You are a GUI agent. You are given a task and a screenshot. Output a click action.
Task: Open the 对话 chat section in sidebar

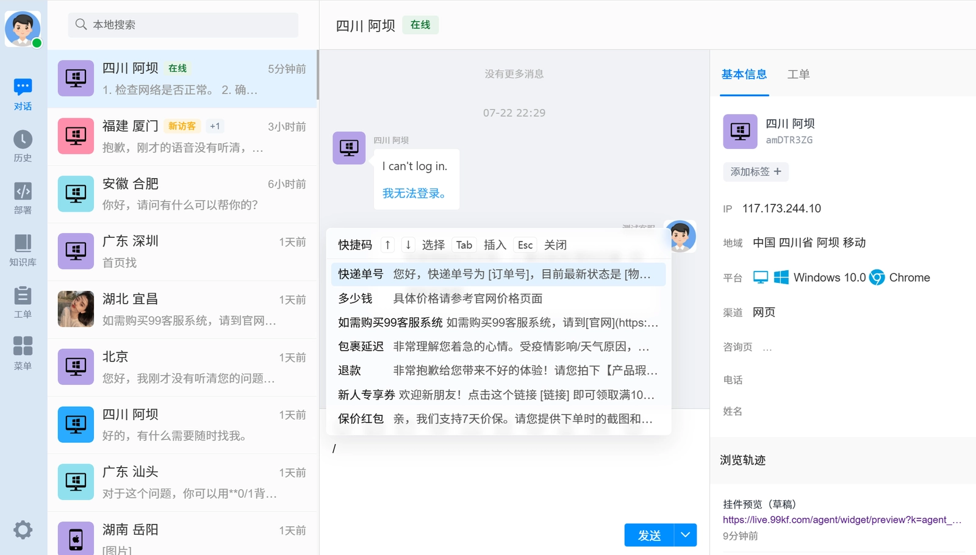tap(23, 94)
